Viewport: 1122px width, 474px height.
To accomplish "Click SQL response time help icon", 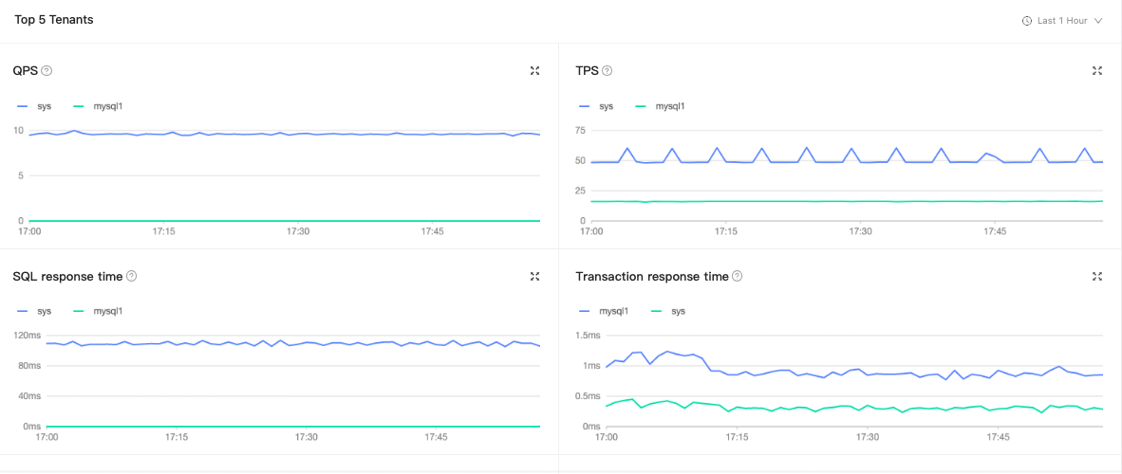I will tap(131, 276).
